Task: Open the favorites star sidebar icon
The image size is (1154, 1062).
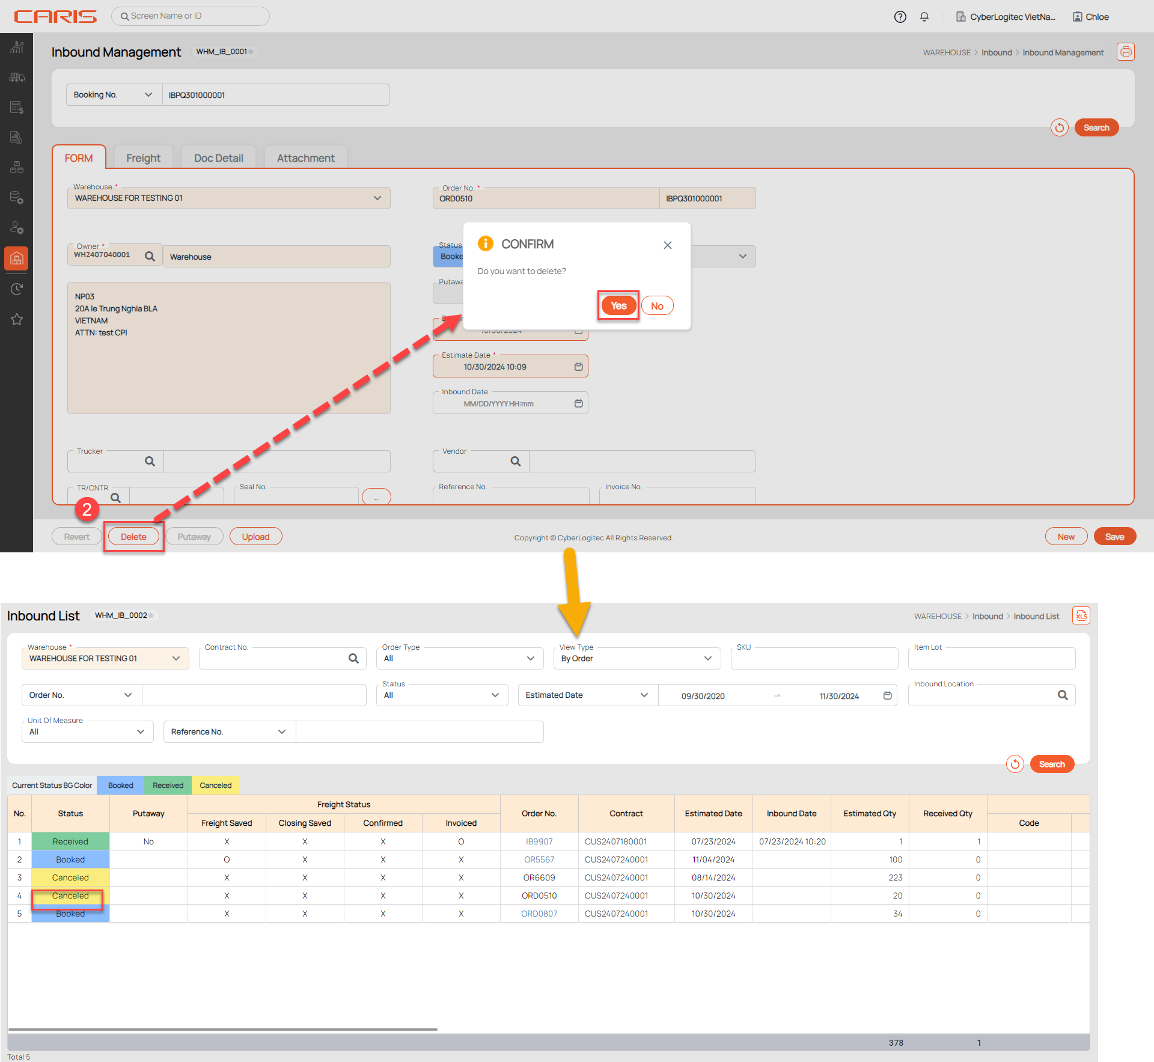Action: [x=17, y=319]
